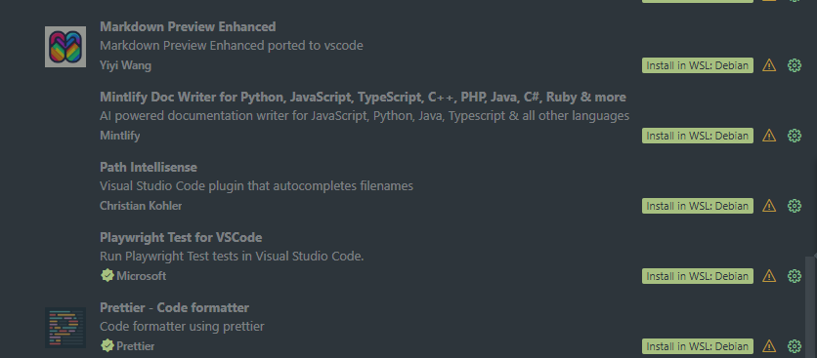
Task: Click warning triangle for Prettier extension
Action: click(x=769, y=346)
